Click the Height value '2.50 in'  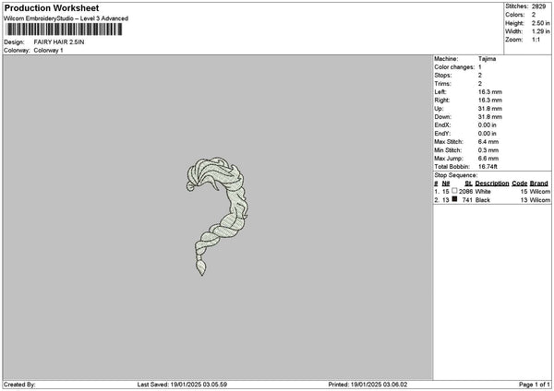[x=540, y=23]
